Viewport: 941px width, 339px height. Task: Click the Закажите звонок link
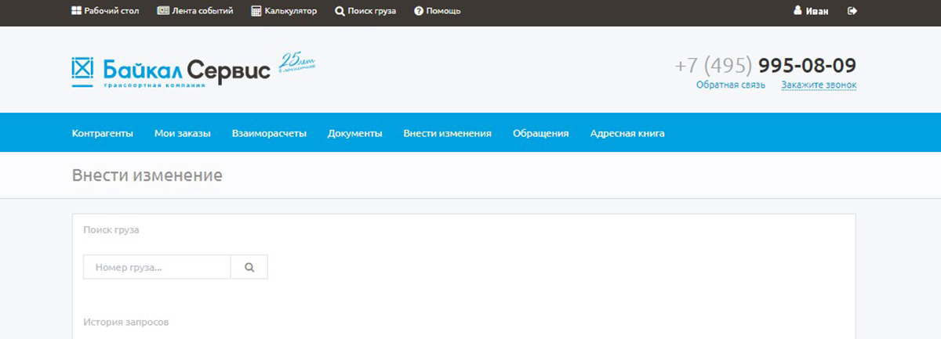[x=818, y=85]
